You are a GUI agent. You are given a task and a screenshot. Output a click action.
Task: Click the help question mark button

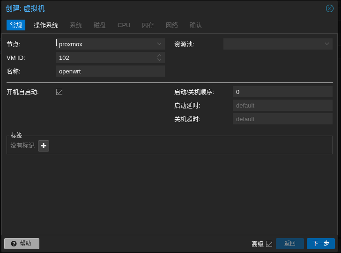22,244
